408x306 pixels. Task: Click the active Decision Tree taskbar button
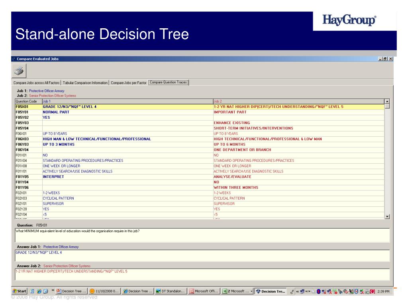click(x=271, y=291)
